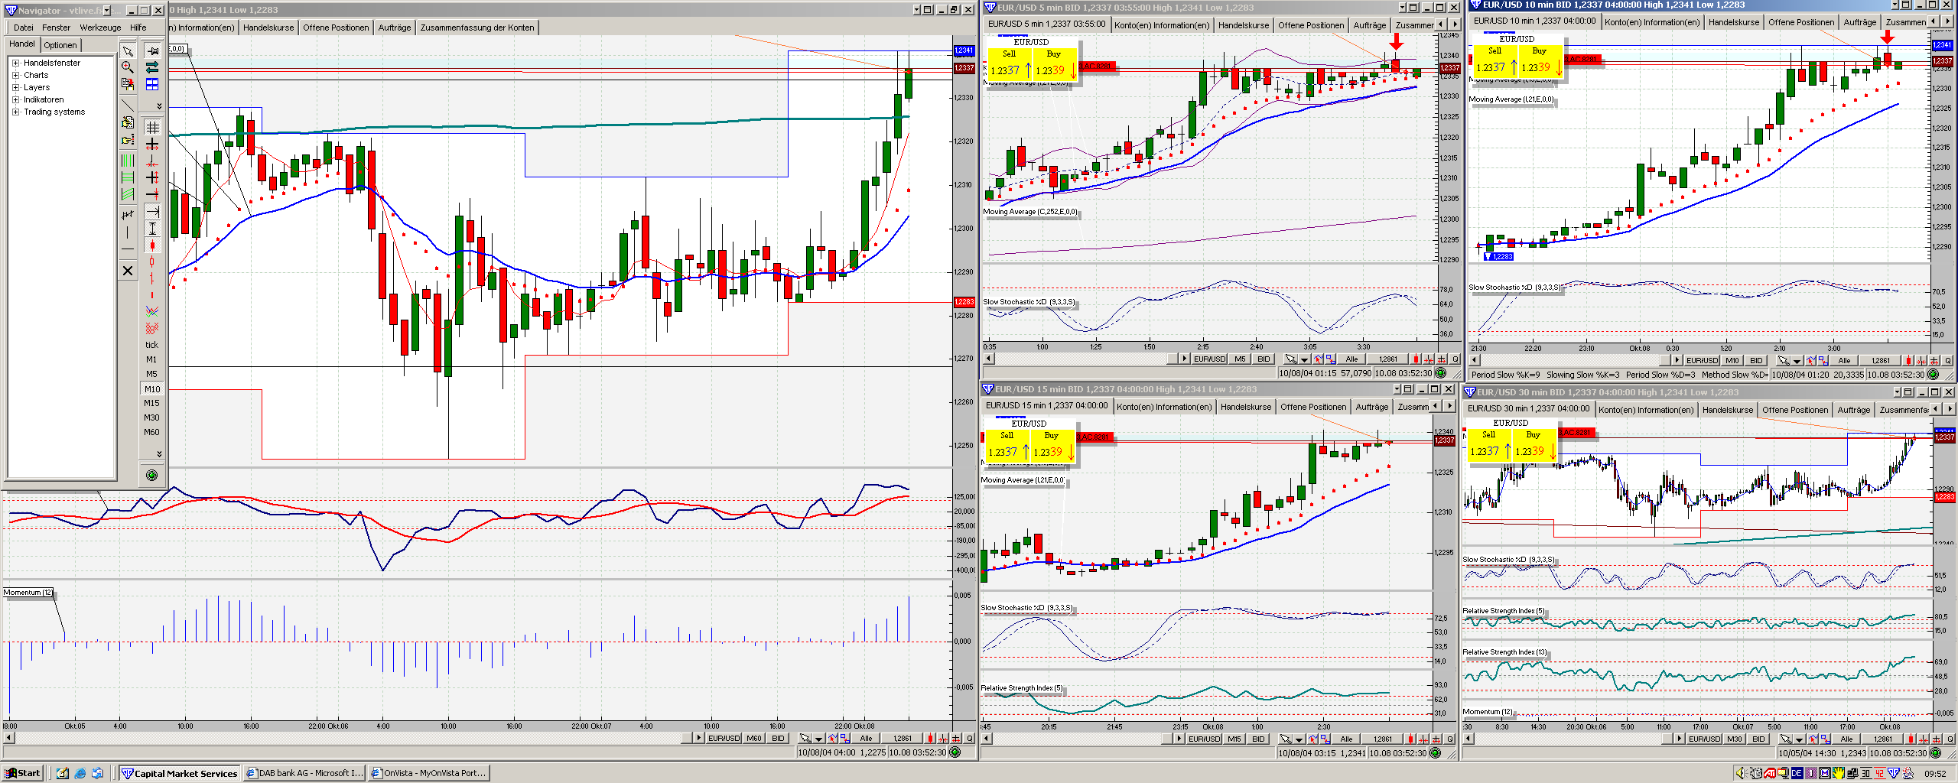
Task: Open the Fenster menu
Action: pyautogui.click(x=56, y=28)
